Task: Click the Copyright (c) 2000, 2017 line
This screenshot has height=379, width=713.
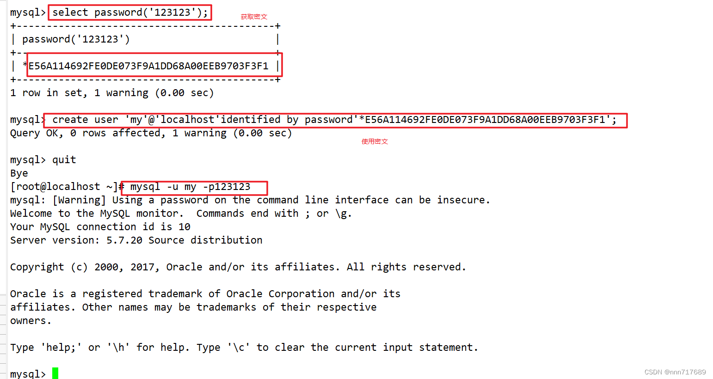Action: click(x=238, y=267)
